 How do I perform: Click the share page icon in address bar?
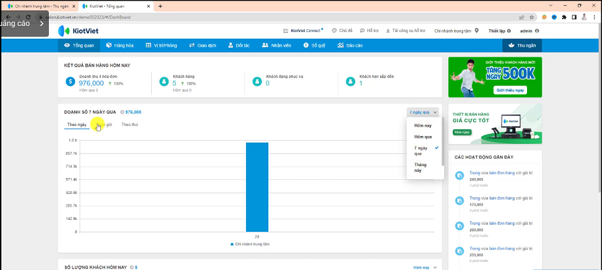pos(521,17)
